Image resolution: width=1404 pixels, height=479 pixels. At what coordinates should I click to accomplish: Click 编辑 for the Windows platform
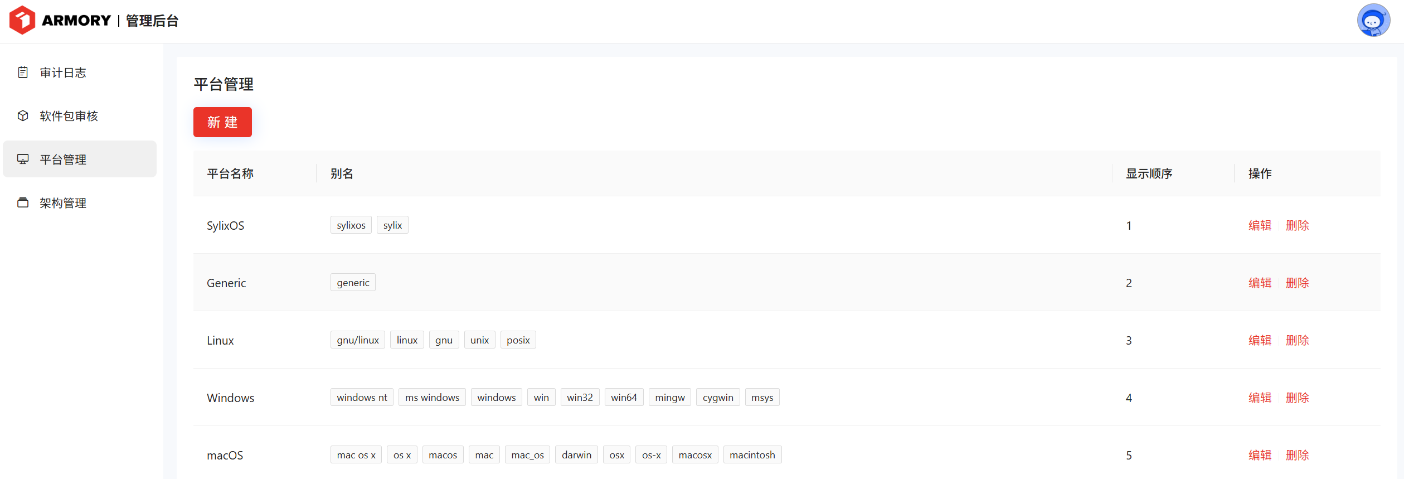pyautogui.click(x=1260, y=398)
